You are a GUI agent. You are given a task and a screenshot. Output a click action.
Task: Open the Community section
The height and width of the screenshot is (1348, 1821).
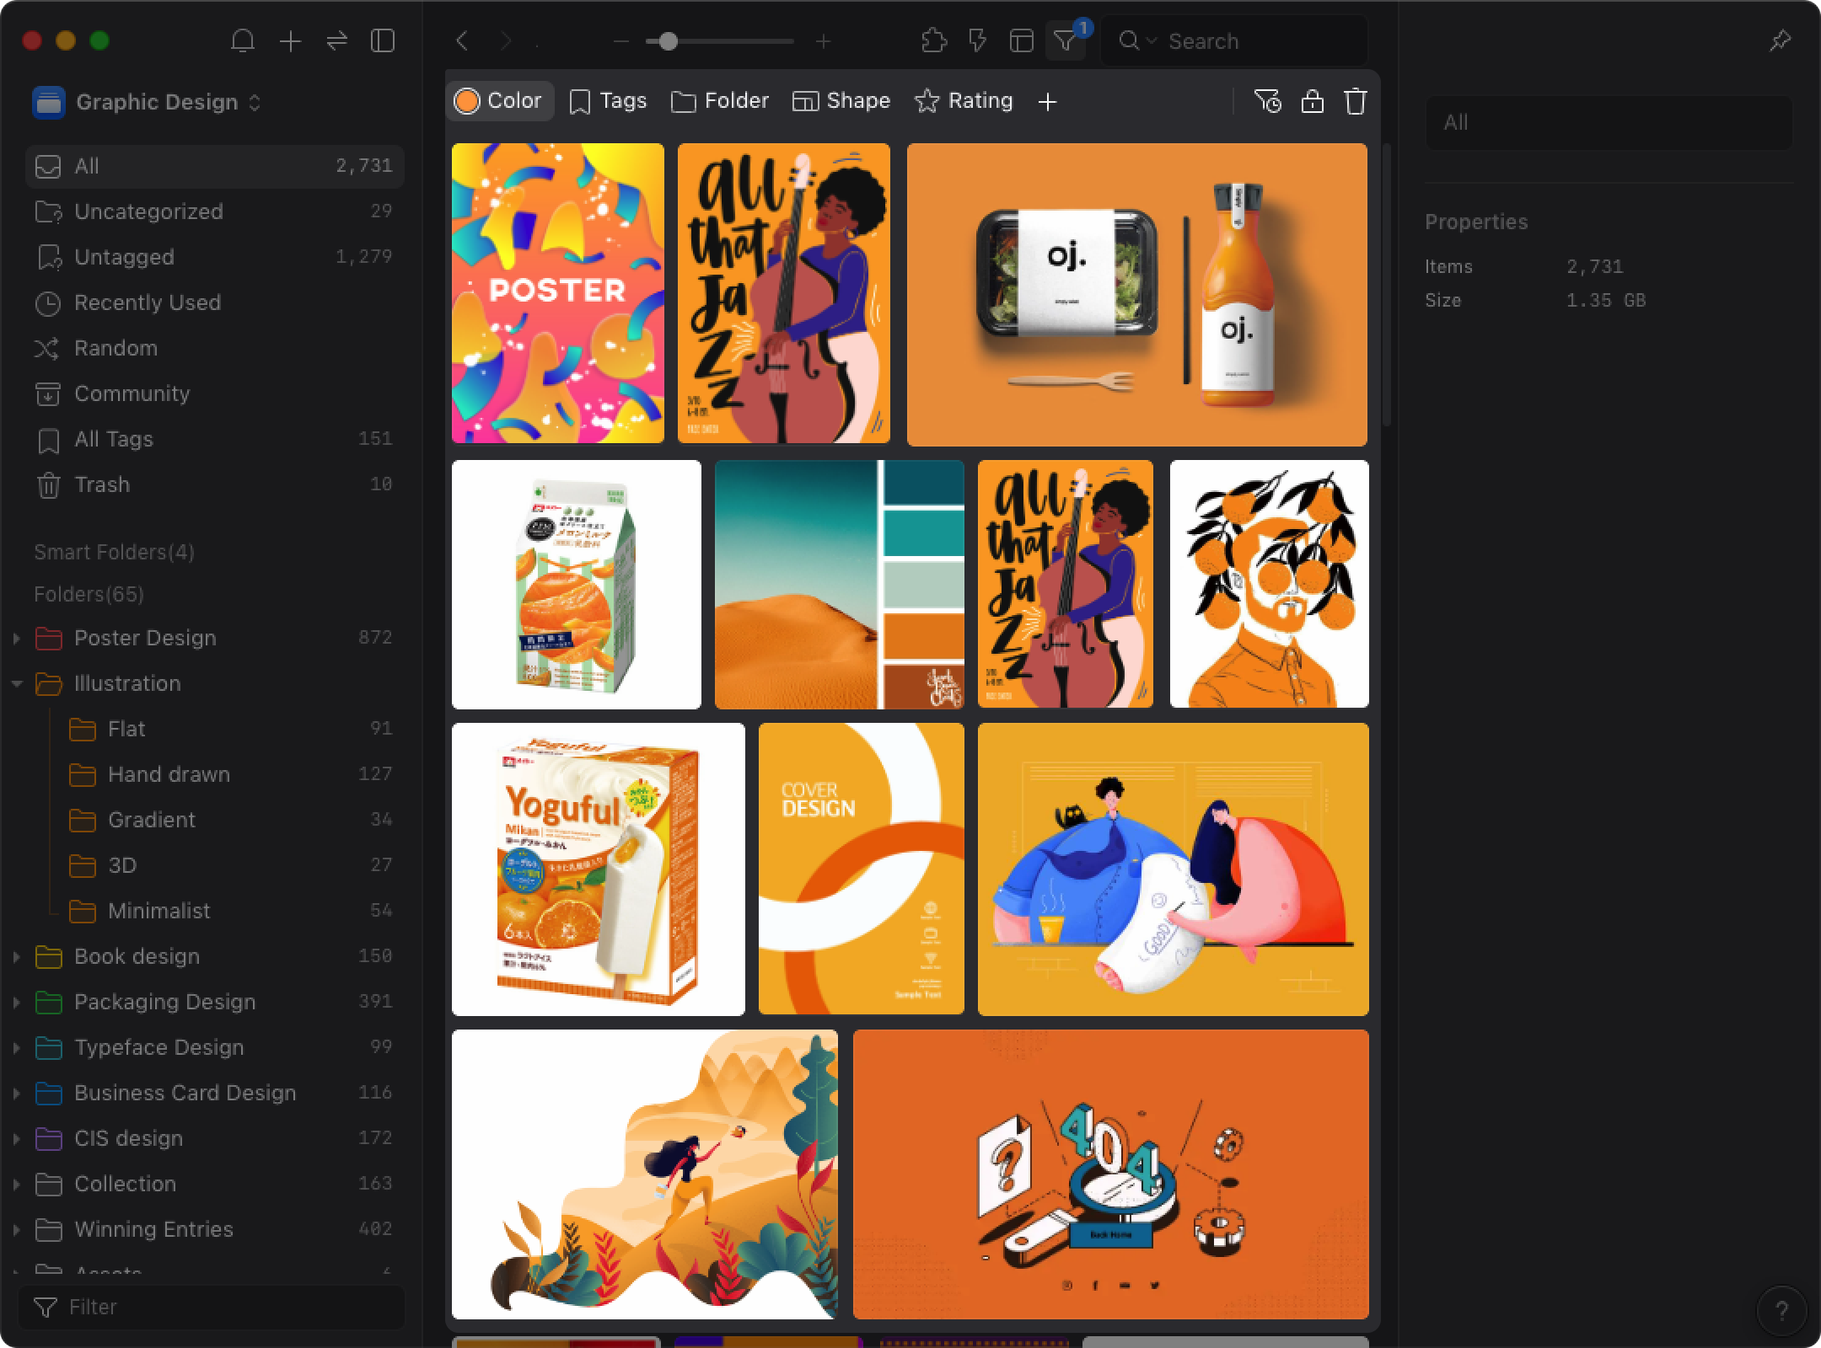(x=131, y=393)
